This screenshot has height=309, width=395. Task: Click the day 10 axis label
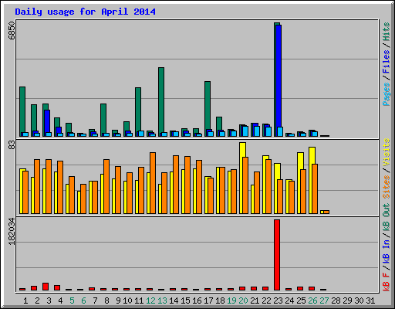coord(127,301)
